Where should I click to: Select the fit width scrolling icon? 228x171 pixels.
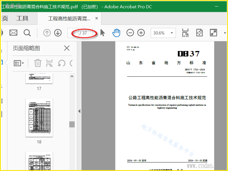(185, 33)
